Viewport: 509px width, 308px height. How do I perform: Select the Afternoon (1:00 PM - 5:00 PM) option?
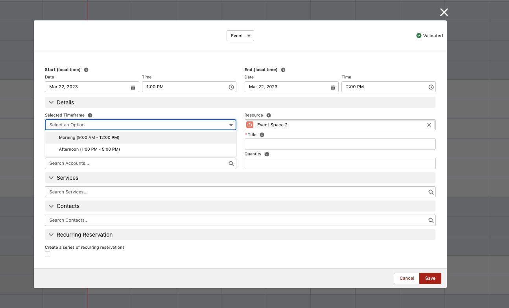tap(89, 149)
